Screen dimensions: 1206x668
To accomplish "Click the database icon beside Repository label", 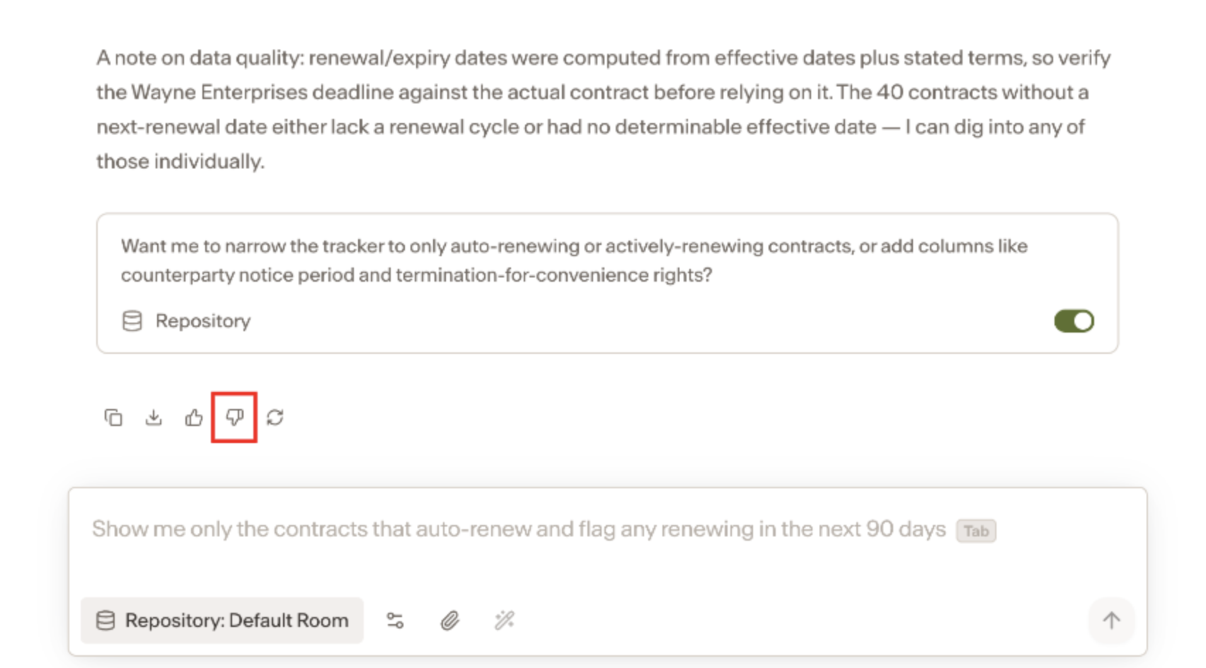I will (132, 321).
